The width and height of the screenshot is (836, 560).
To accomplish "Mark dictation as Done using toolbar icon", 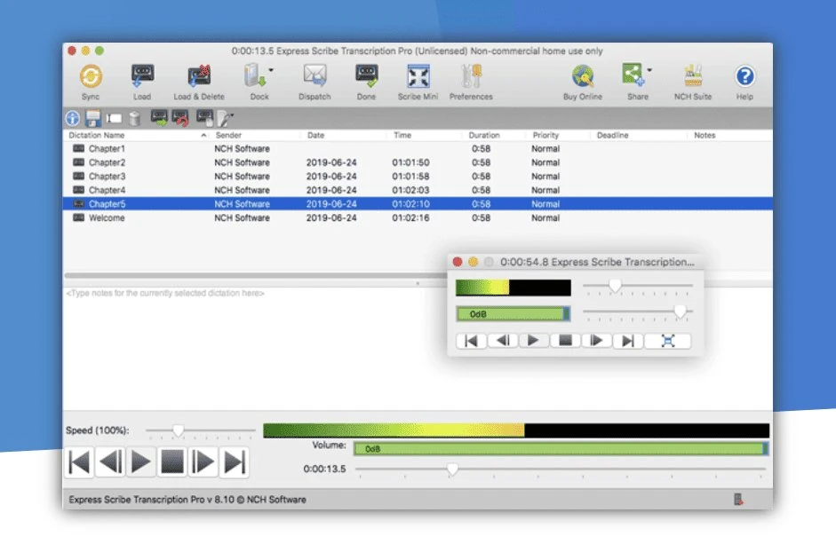I will click(366, 78).
